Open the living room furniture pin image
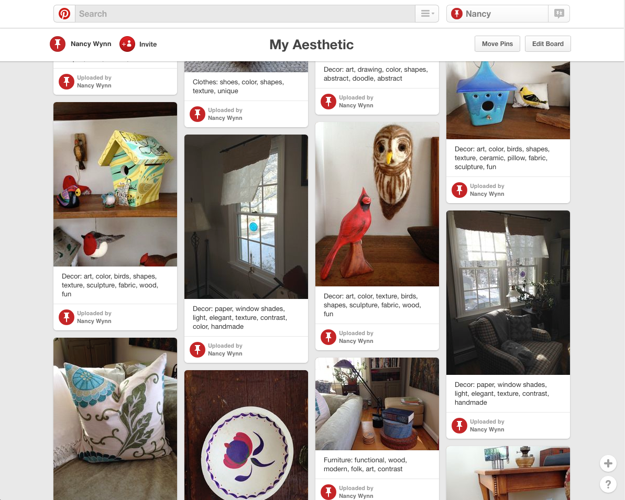 [x=377, y=404]
